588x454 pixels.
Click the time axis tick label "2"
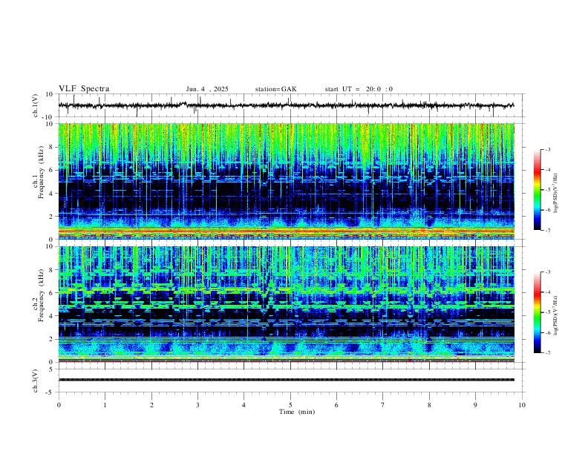[x=151, y=405]
